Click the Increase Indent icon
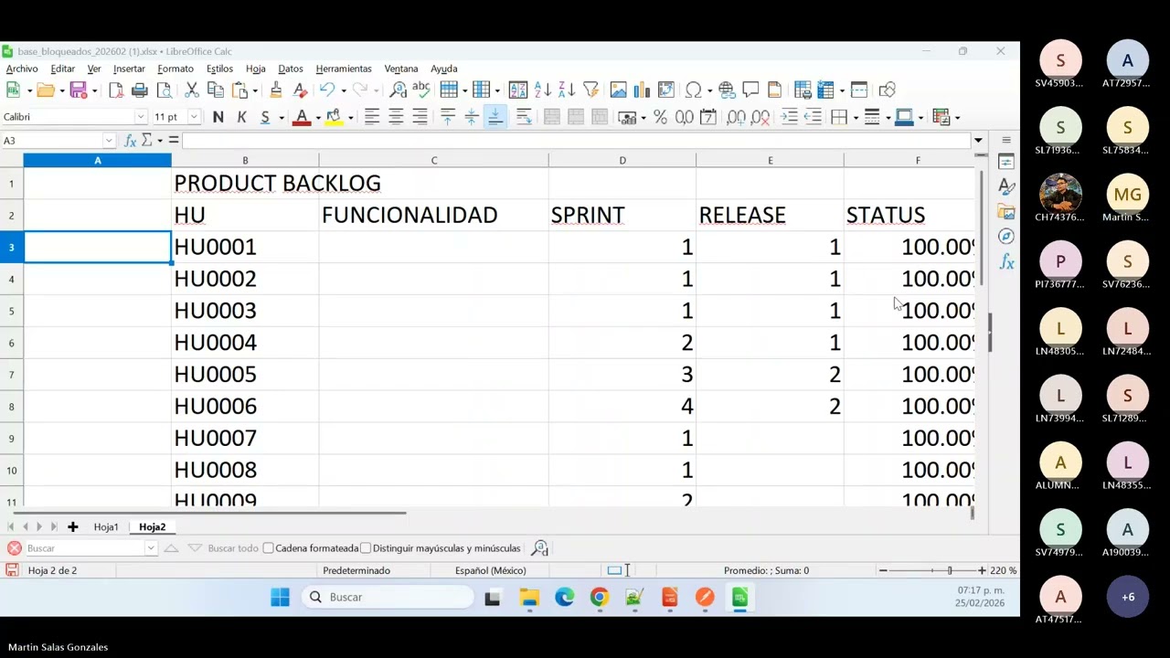Viewport: 1170px width, 658px height. (x=789, y=117)
